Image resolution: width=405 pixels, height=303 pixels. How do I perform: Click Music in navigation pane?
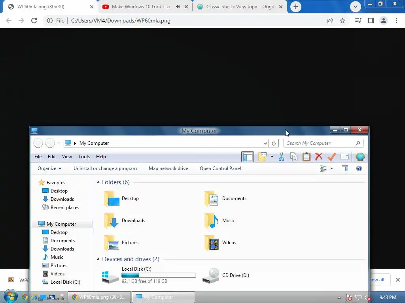click(x=53, y=257)
